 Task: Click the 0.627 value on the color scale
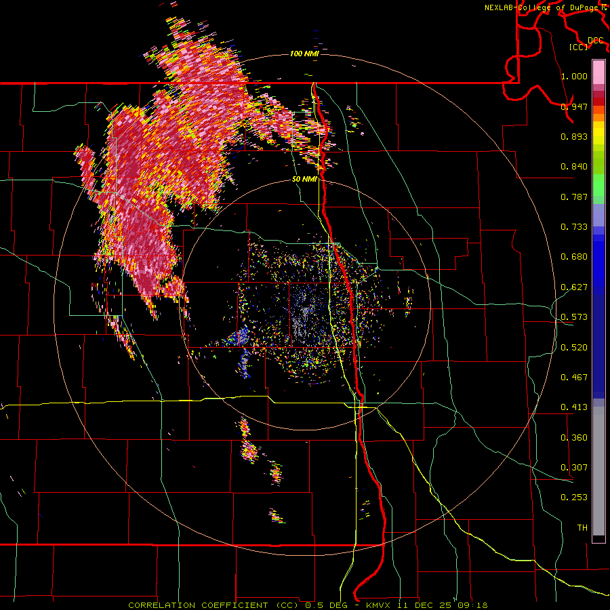pyautogui.click(x=574, y=287)
